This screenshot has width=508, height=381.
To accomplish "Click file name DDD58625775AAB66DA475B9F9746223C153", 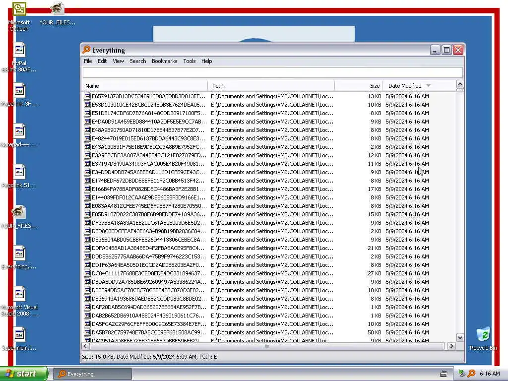I will click(149, 256).
